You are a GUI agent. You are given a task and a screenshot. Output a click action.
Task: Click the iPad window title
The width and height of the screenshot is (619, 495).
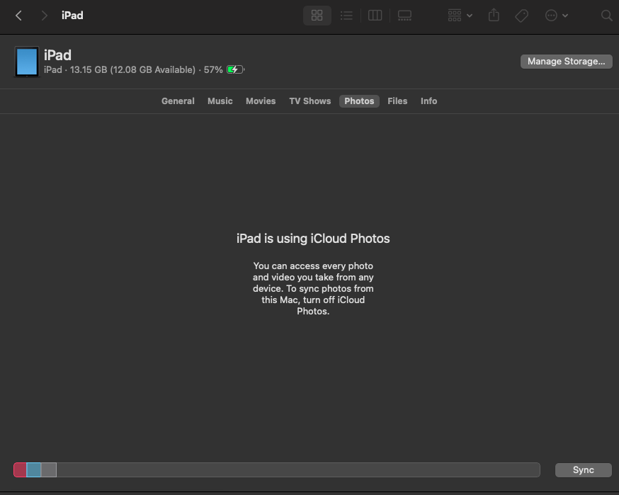72,16
